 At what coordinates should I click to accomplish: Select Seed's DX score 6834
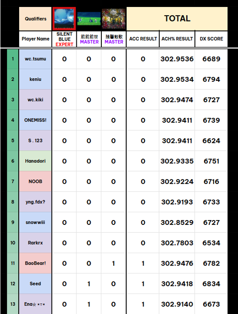tap(211, 284)
